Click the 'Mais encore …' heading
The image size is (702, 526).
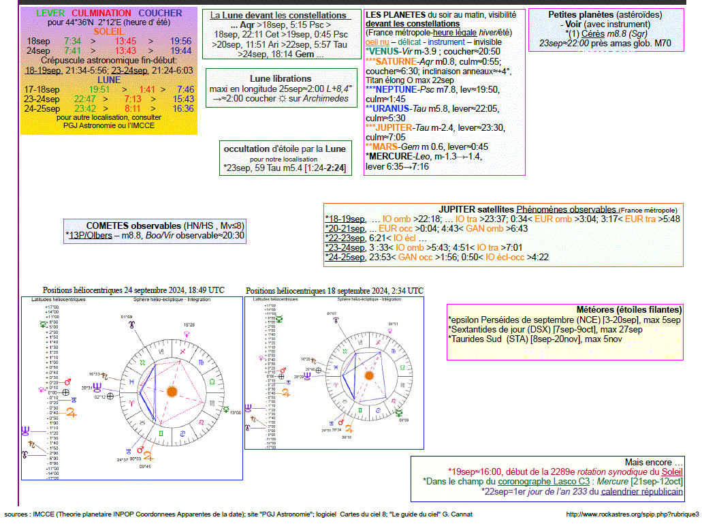coord(654,463)
